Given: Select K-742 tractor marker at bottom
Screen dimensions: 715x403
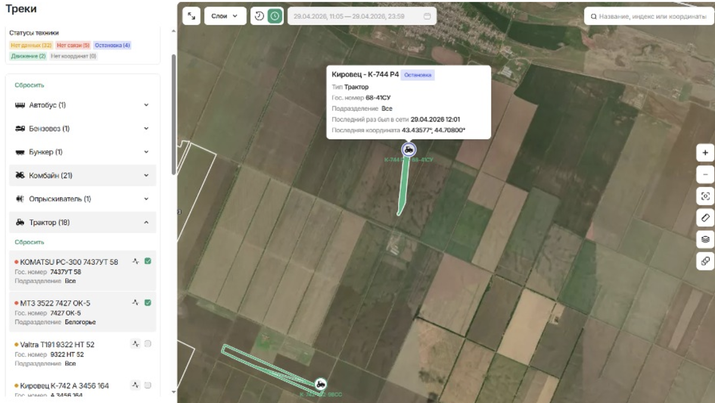Looking at the screenshot, I should 321,384.
